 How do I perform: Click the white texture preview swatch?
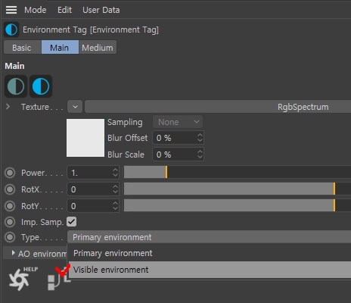85,138
